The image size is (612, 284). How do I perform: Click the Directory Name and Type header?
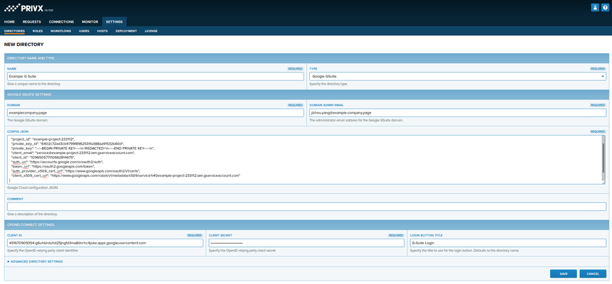306,58
